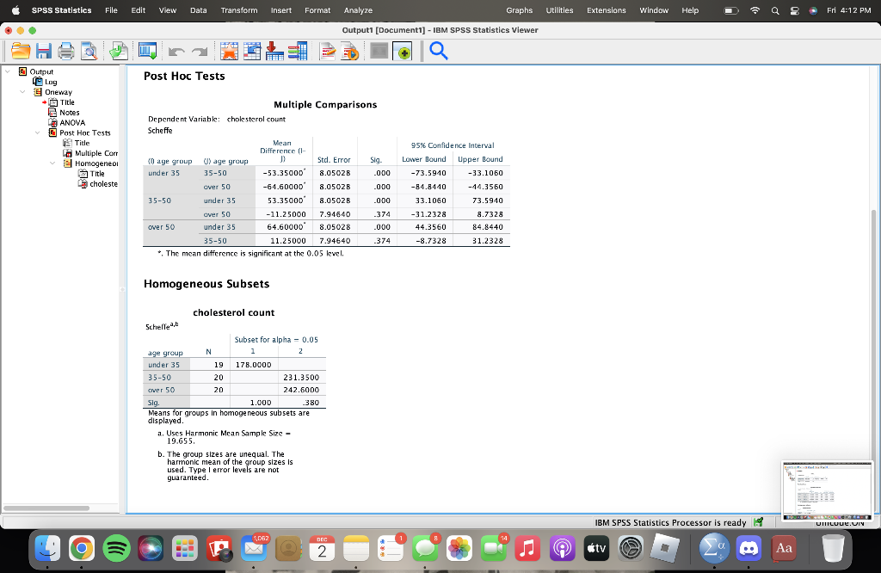
Task: Open the screenshot thumbnail preview
Action: tap(827, 491)
